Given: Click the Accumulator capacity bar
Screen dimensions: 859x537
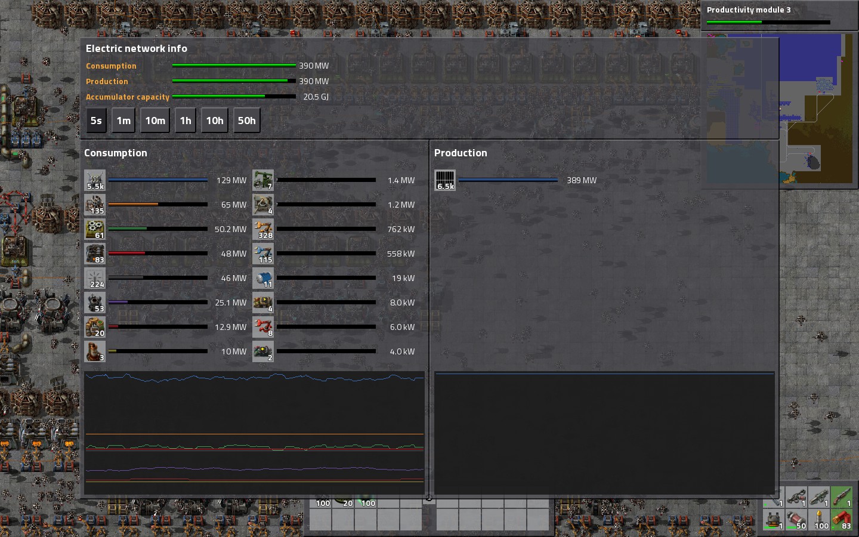Looking at the screenshot, I should pos(234,97).
